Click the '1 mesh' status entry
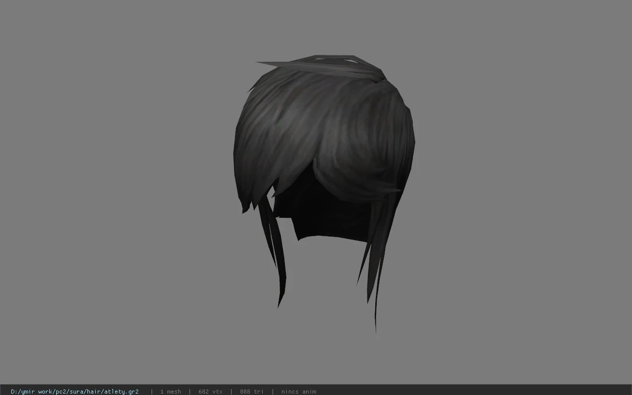Screen dimensions: 632x395 (170, 392)
